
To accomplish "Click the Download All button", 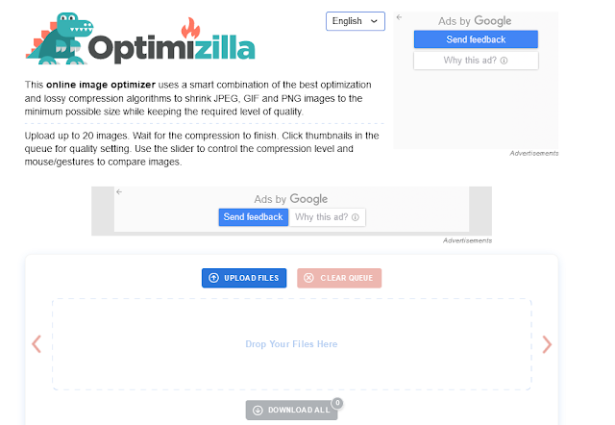I will pos(292,410).
